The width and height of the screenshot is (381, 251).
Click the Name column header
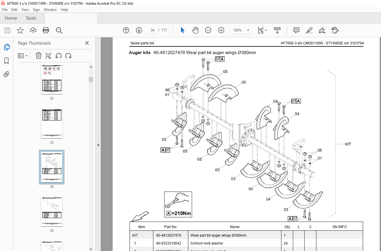point(235,227)
